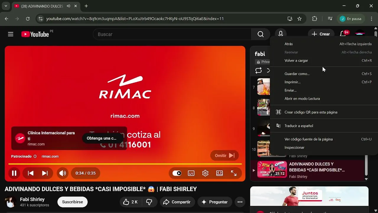Image resolution: width=378 pixels, height=213 pixels.
Task: Subscribe with the Suscribirse button
Action: (72, 202)
